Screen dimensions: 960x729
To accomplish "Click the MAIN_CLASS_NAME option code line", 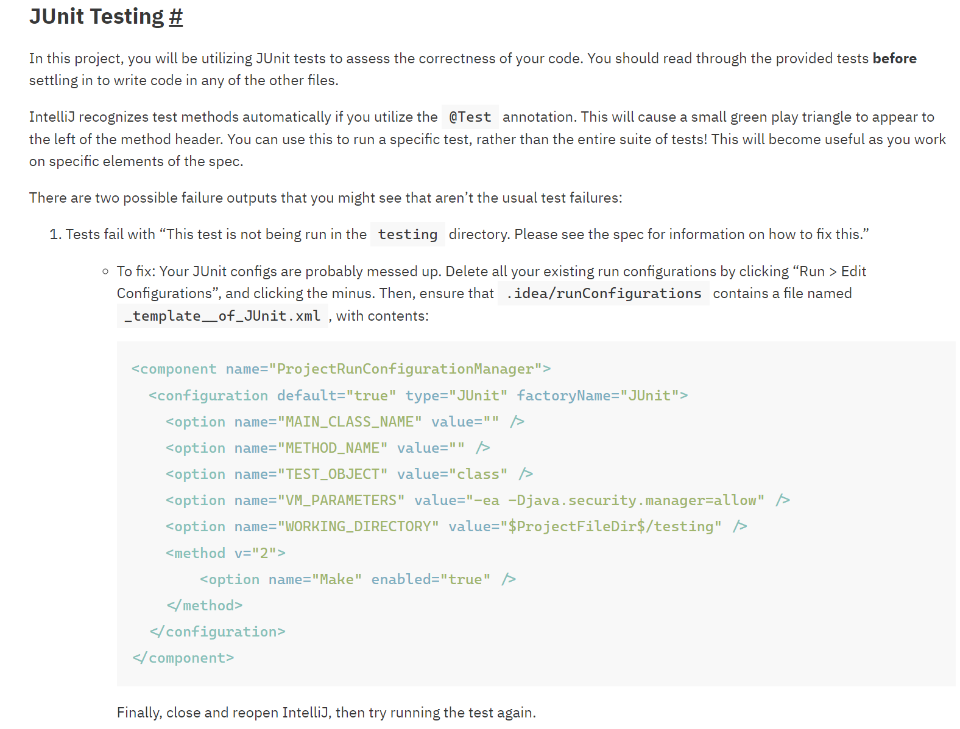I will tap(345, 422).
